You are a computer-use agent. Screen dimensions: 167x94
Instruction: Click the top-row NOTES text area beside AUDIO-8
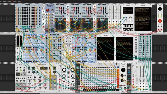(x=143, y=19)
